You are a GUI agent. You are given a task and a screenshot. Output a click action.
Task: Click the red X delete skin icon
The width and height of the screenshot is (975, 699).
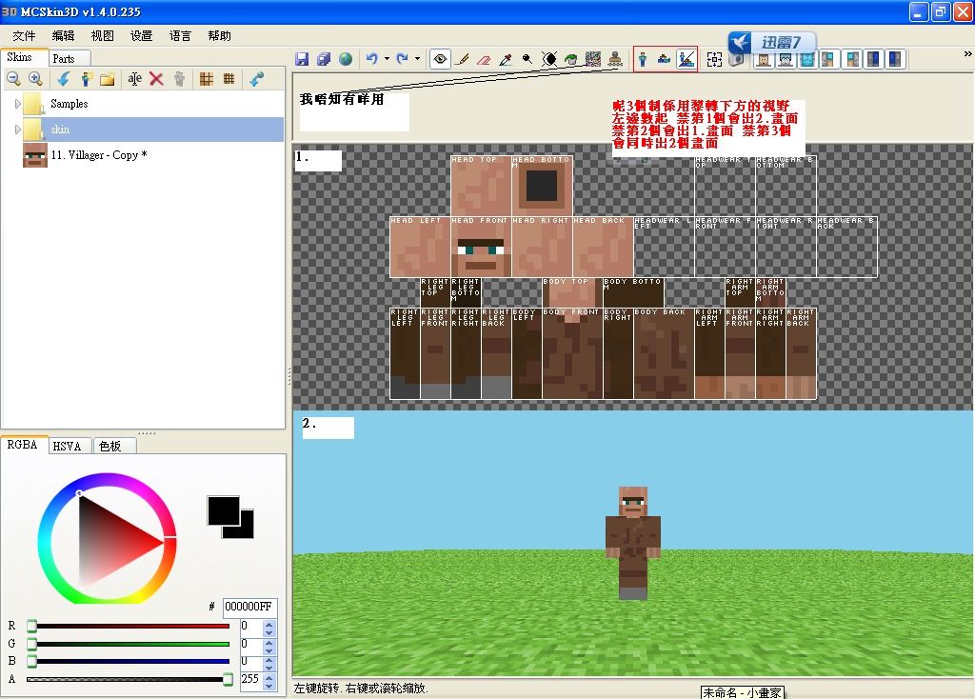[x=156, y=79]
